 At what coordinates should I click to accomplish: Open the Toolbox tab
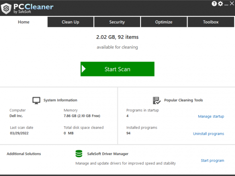click(211, 22)
